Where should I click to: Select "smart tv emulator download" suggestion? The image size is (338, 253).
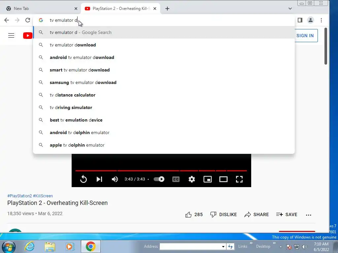tap(164, 70)
